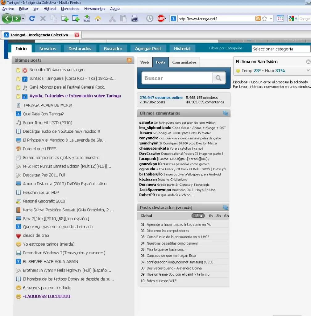Subscribe via the RSS icon in address bar
Screen dimensions: 311x316
258,19
